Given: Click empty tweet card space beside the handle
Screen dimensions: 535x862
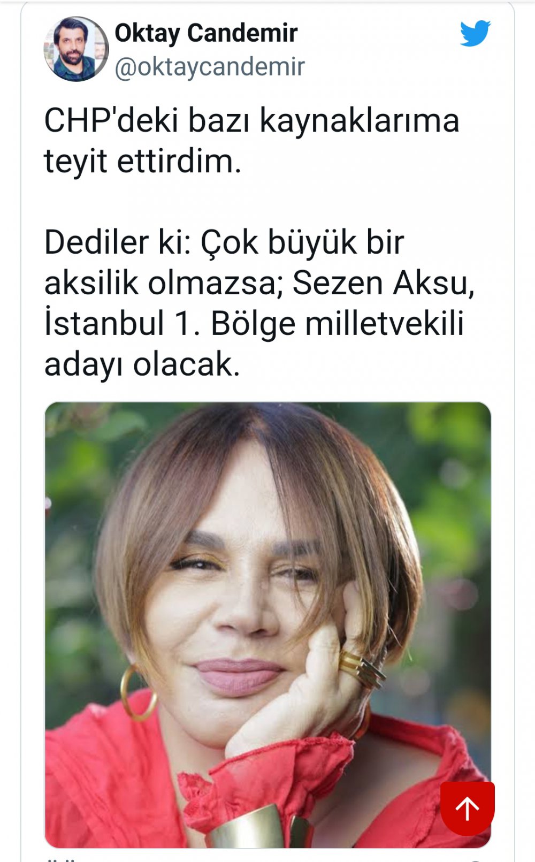Looking at the screenshot, I should [380, 67].
